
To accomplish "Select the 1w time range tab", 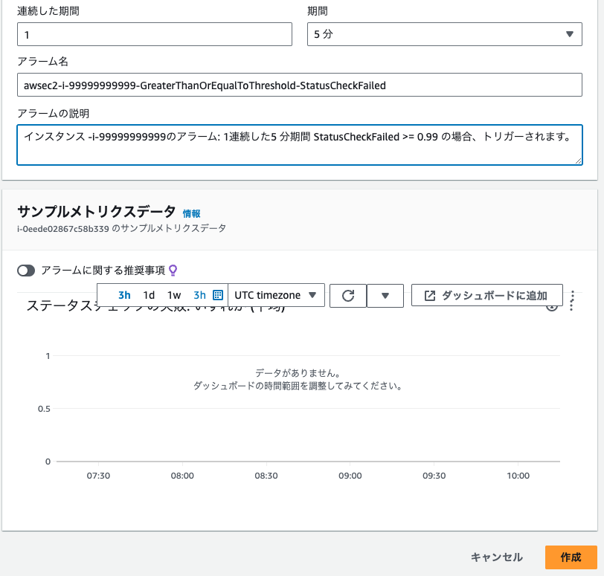I will point(173,295).
